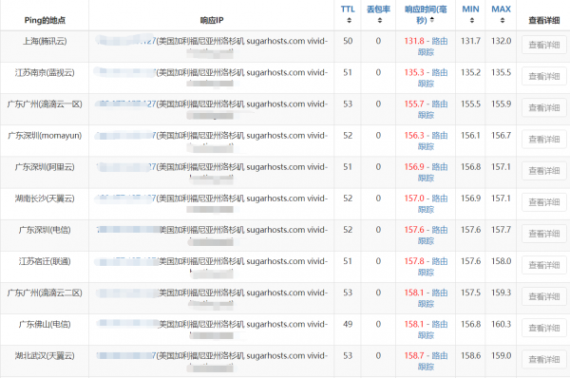The width and height of the screenshot is (570, 378).
Task: Click 查看详细 for 广东佛山(电信)
Action: coord(543,328)
